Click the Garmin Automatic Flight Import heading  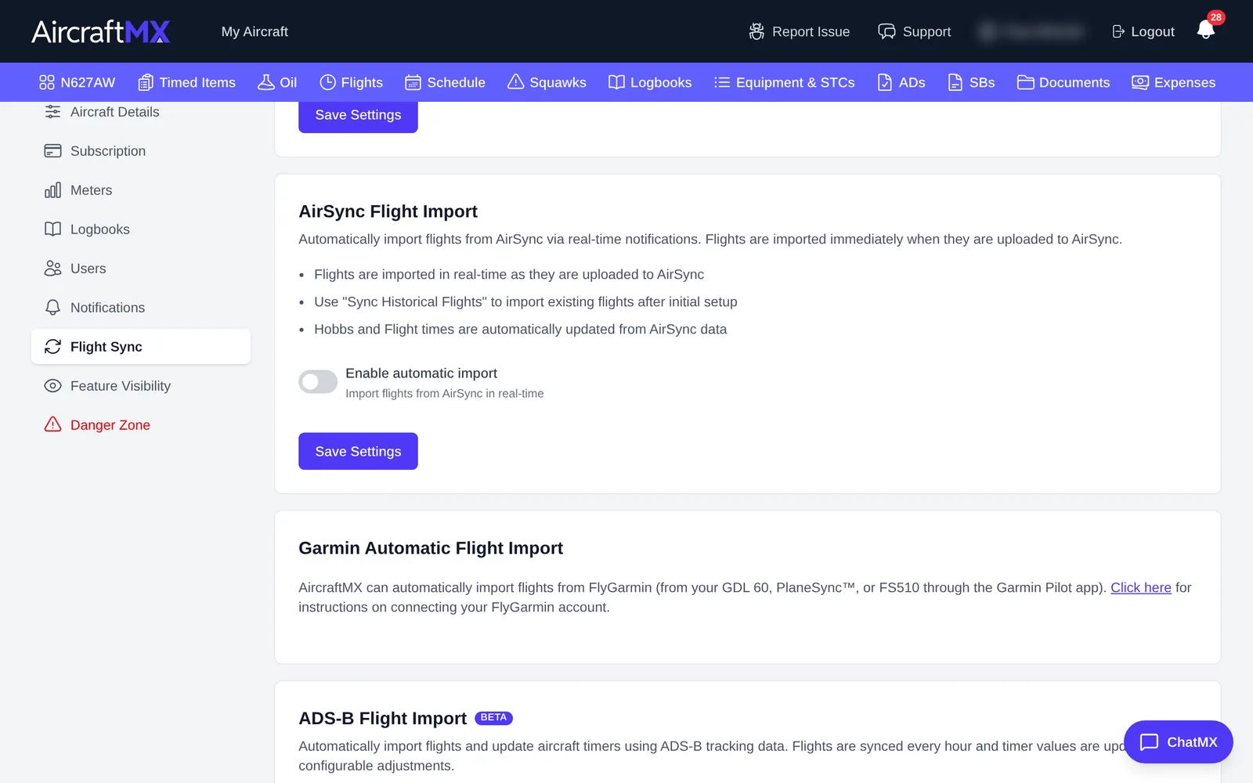[431, 548]
